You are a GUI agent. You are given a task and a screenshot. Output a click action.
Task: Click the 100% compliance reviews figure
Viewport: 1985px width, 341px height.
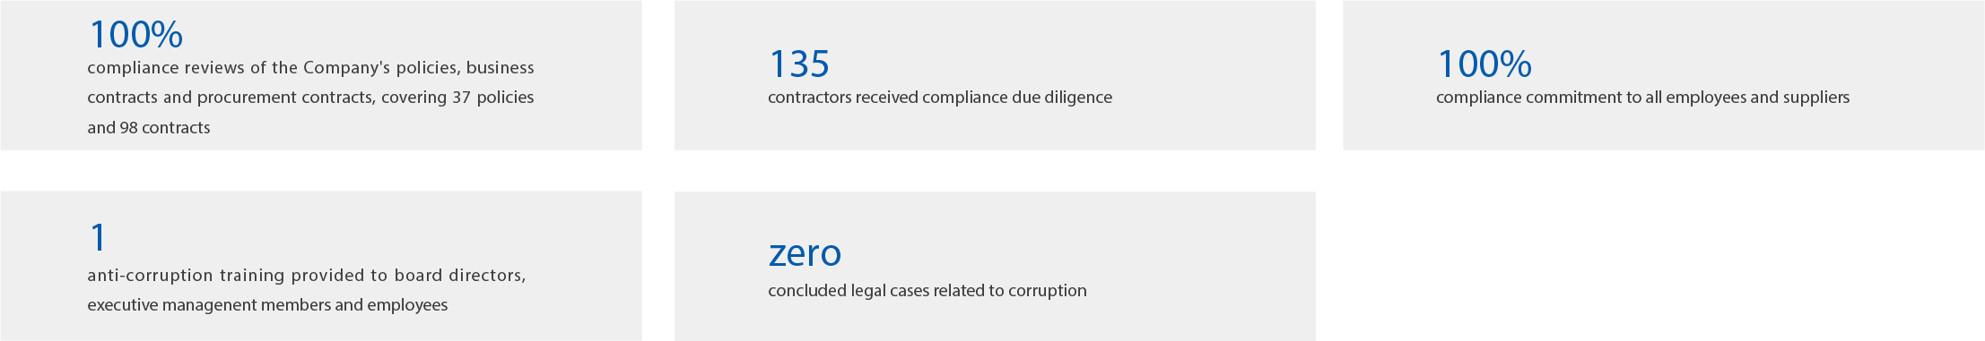[135, 35]
